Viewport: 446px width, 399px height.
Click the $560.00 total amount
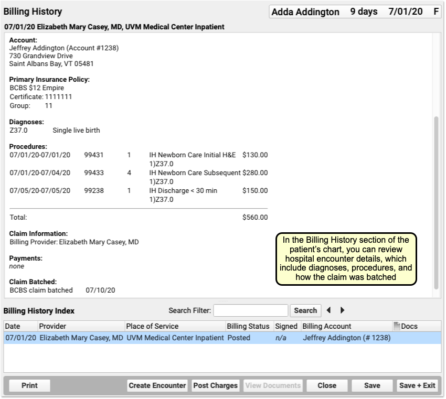coord(255,217)
